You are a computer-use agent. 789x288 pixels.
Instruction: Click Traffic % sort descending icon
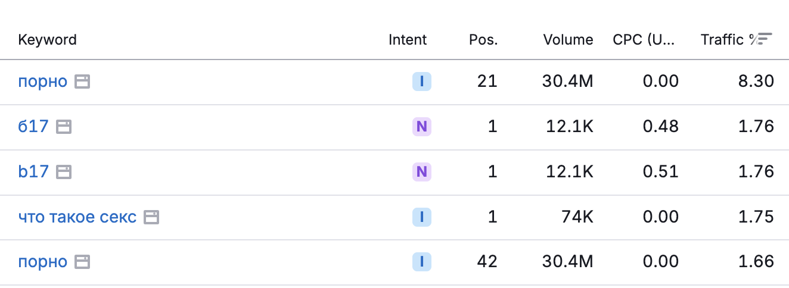[765, 39]
